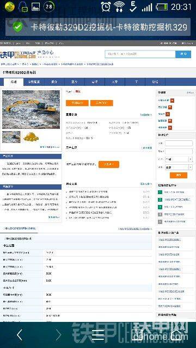Open the browser tabs/windows switcher icon
Image resolution: width=196 pixels, height=348 pixels.
(x=137, y=334)
